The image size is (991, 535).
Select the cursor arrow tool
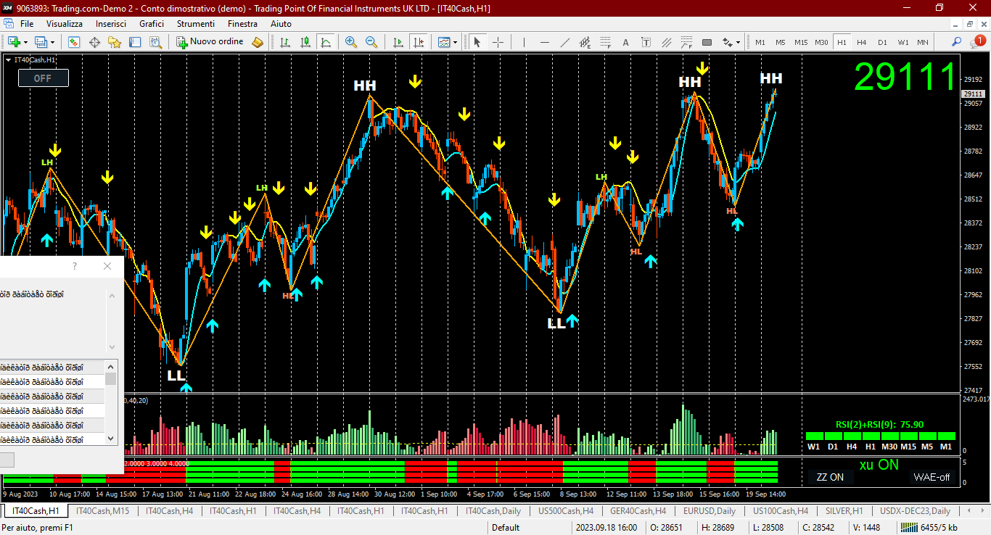click(477, 42)
